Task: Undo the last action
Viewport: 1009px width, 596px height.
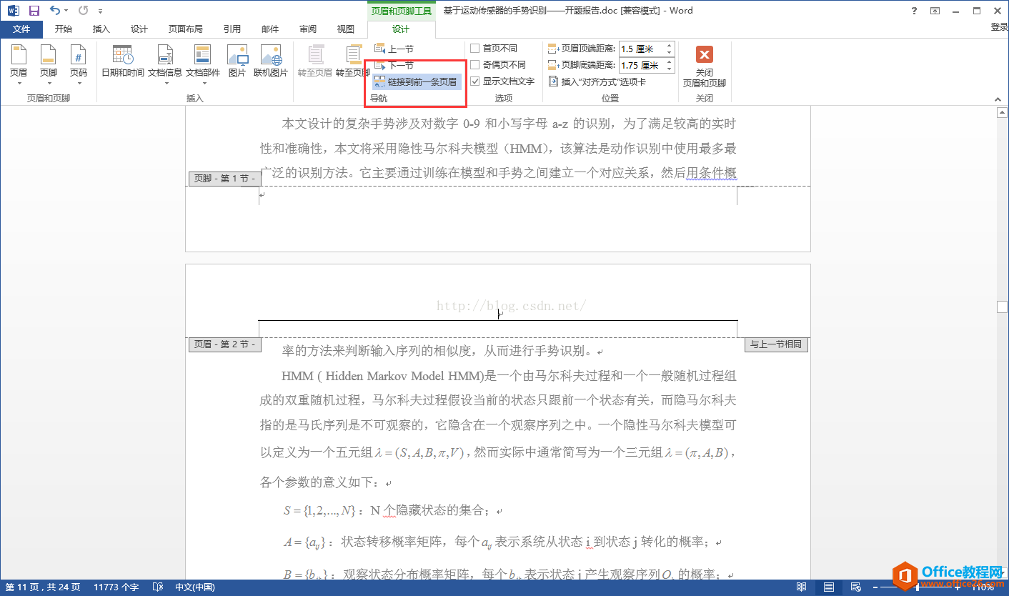Action: pos(54,11)
